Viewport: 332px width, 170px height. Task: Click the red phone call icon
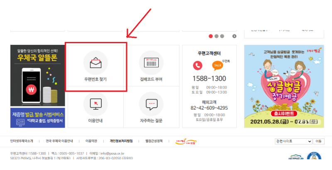point(198,66)
